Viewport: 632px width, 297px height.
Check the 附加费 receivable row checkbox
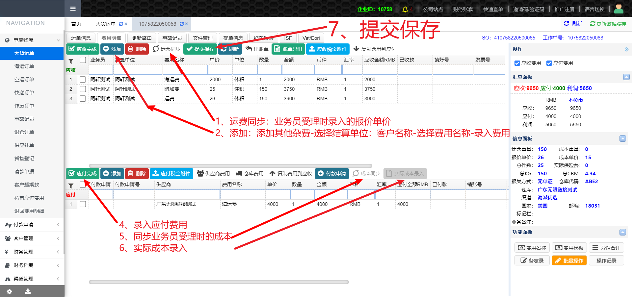point(83,89)
